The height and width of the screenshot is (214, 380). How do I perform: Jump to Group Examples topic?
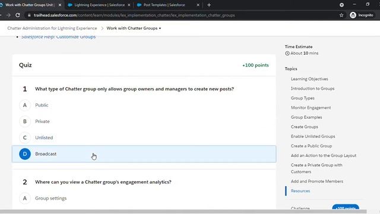[306, 117]
